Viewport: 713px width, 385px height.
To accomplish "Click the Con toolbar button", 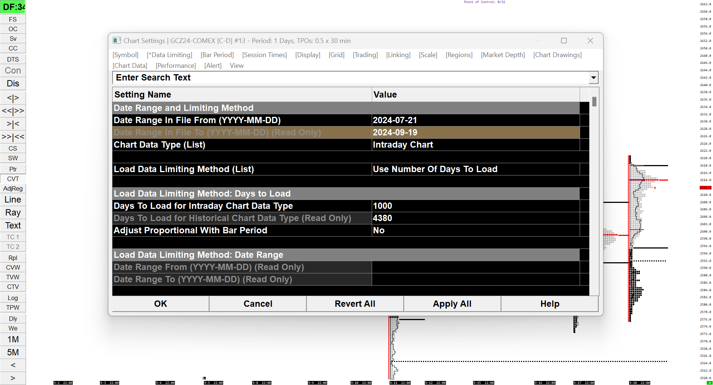I will [13, 70].
